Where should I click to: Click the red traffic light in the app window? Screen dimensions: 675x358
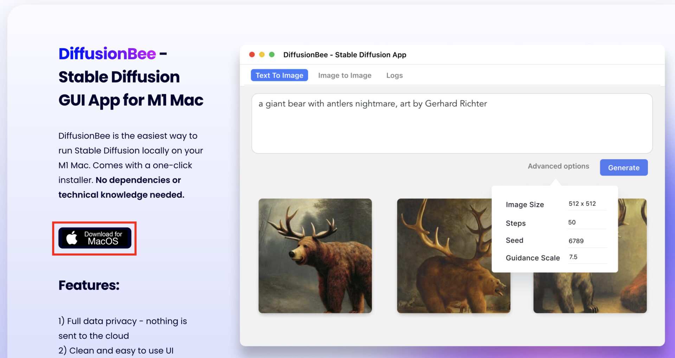pyautogui.click(x=252, y=55)
